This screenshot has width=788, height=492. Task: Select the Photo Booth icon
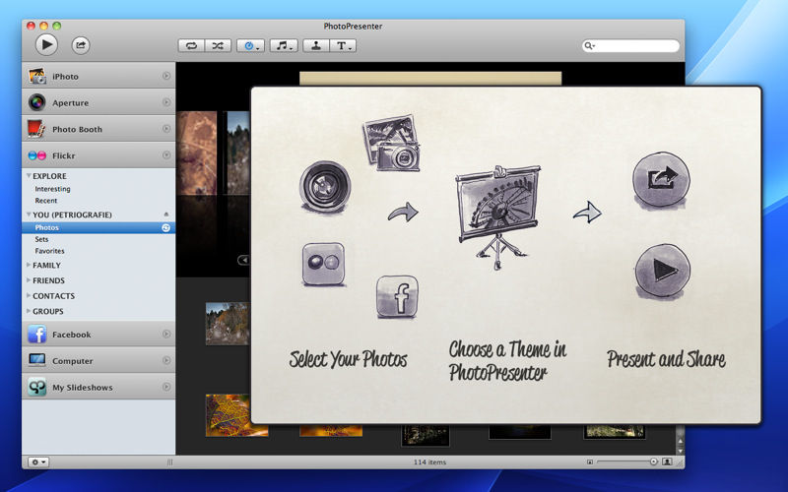[36, 129]
